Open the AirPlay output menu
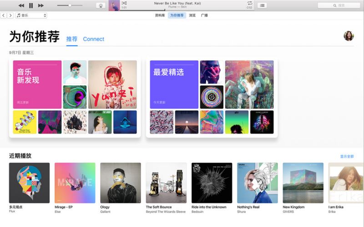The width and height of the screenshot is (364, 227). [x=101, y=5]
